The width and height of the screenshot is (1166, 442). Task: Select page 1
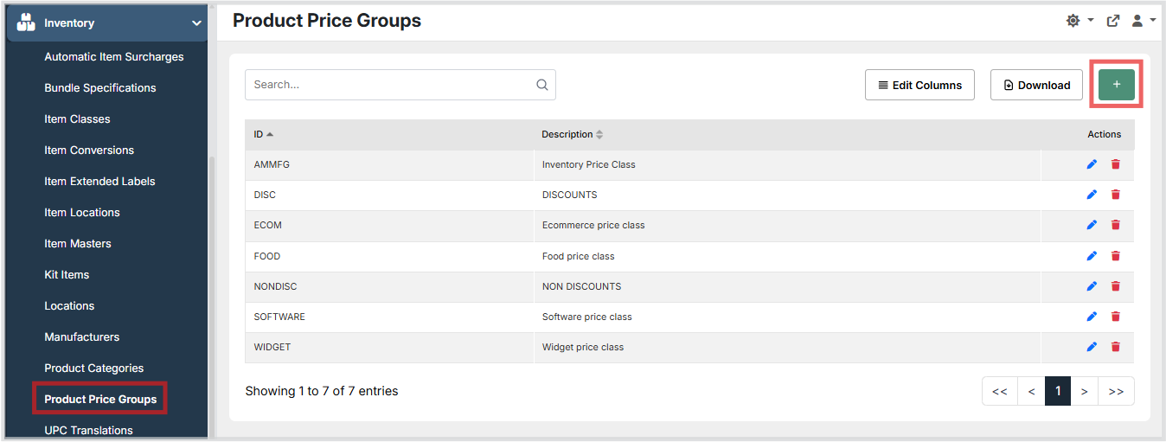[x=1058, y=391]
